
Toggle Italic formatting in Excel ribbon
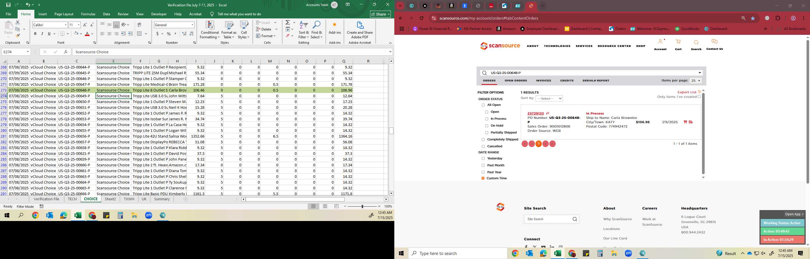42,34
